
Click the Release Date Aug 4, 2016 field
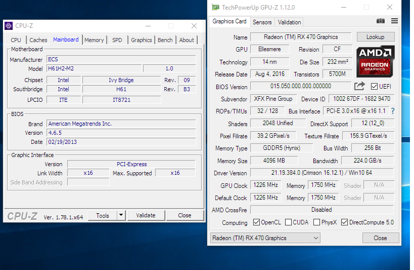(269, 74)
